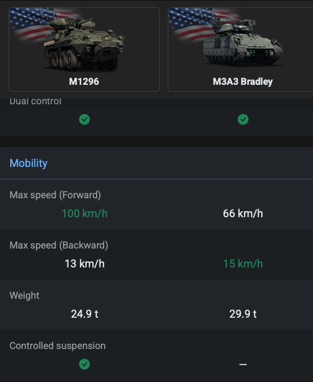This screenshot has height=382, width=313.
Task: Select the M1296 name label
Action: (x=84, y=82)
